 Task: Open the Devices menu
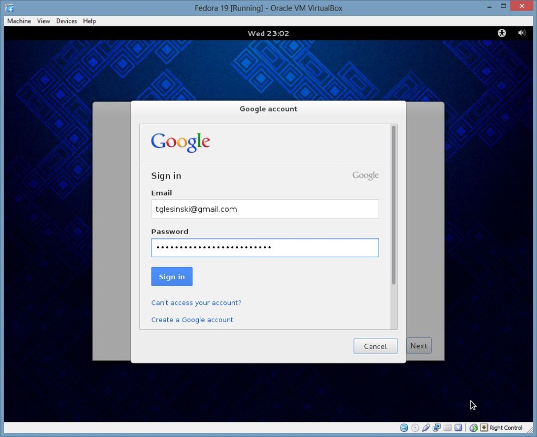67,21
